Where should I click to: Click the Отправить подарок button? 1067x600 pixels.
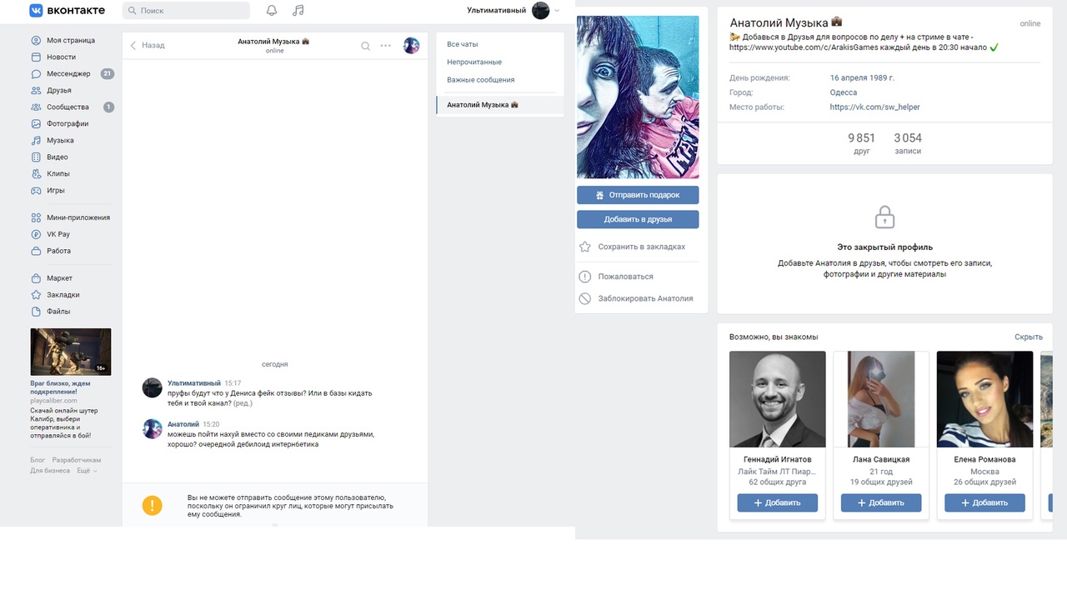point(638,195)
